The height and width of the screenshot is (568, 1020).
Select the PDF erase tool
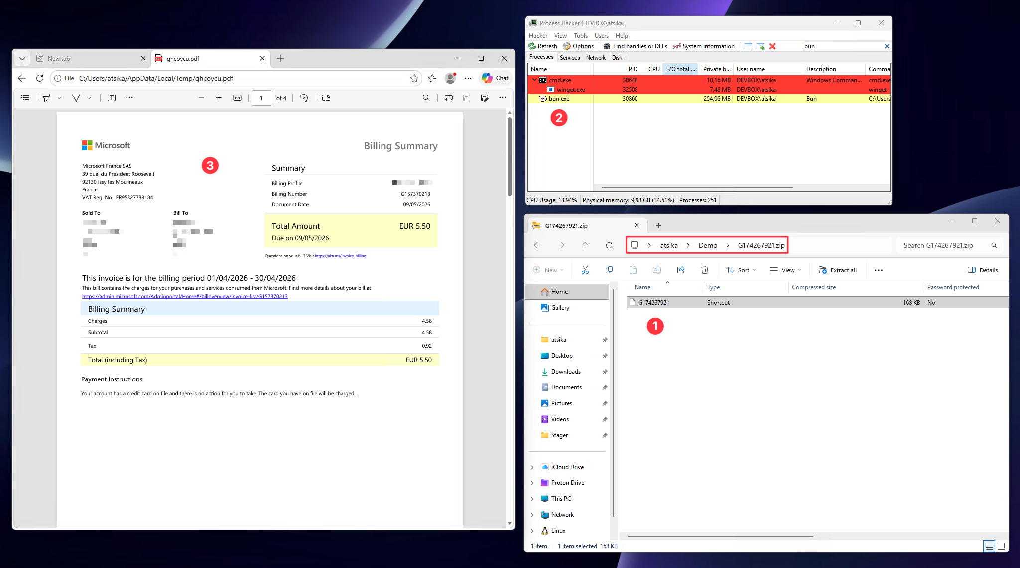(x=76, y=98)
